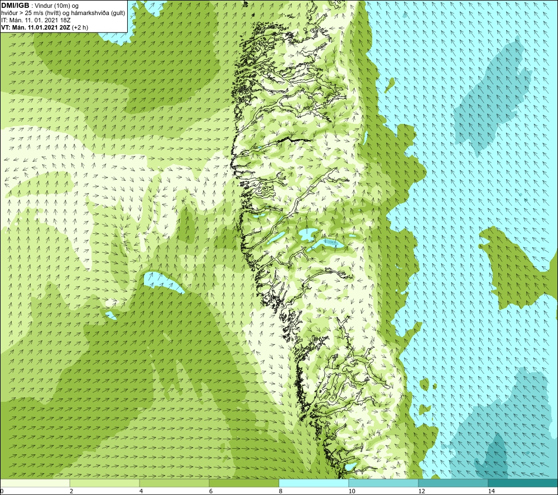Click the 0–2 m/s pale color band
The width and height of the screenshot is (558, 495).
[x=35, y=483]
